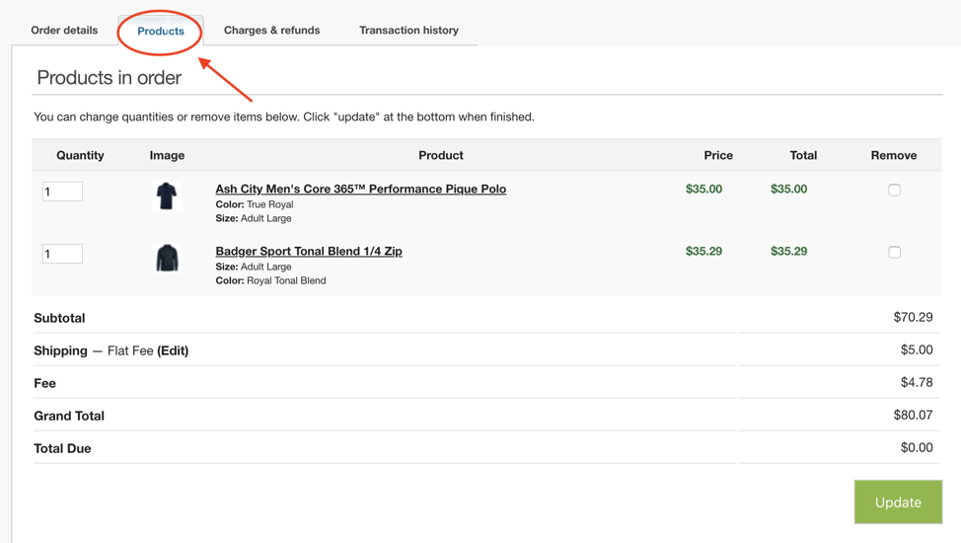
Task: Check Remove box for Ash City Polo
Action: tap(894, 191)
